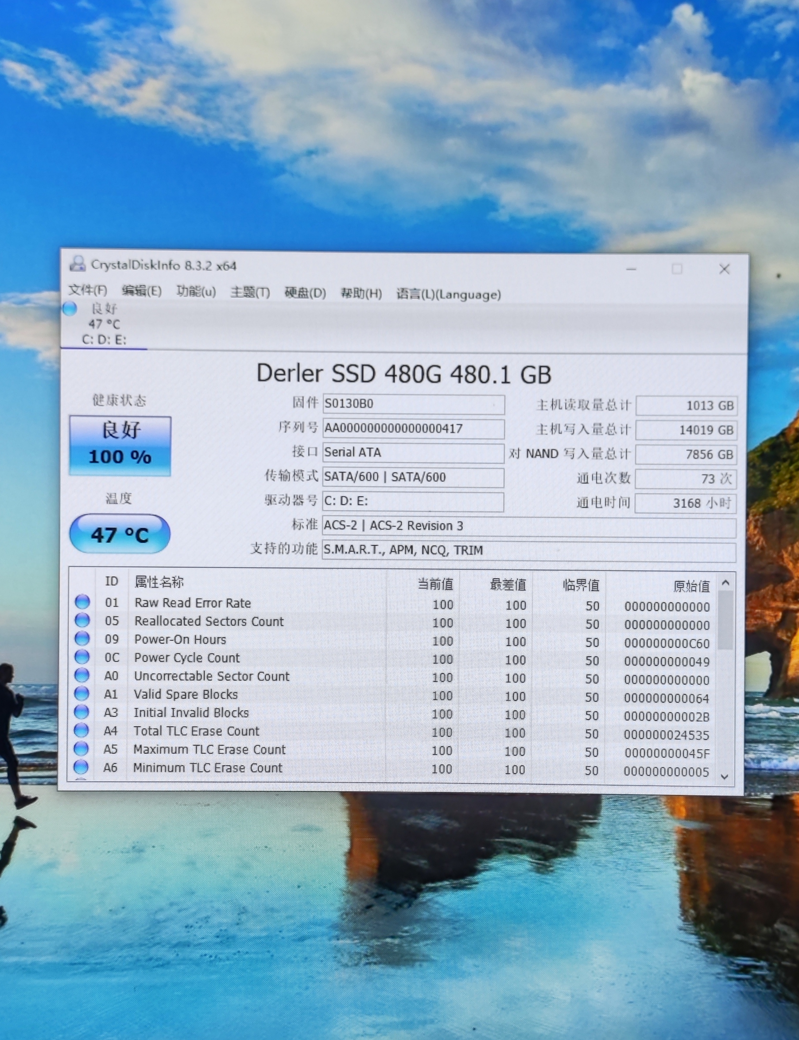Click the 属性名称 column header
The height and width of the screenshot is (1040, 799).
(x=159, y=581)
